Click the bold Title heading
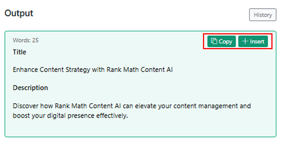Screen dimensions: 281x142 point(19,52)
